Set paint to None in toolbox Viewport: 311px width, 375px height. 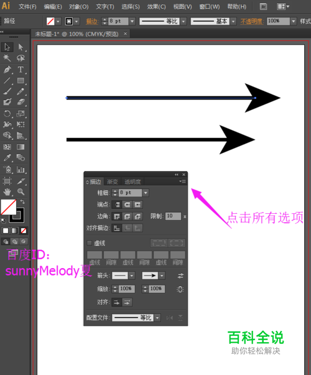(24, 231)
